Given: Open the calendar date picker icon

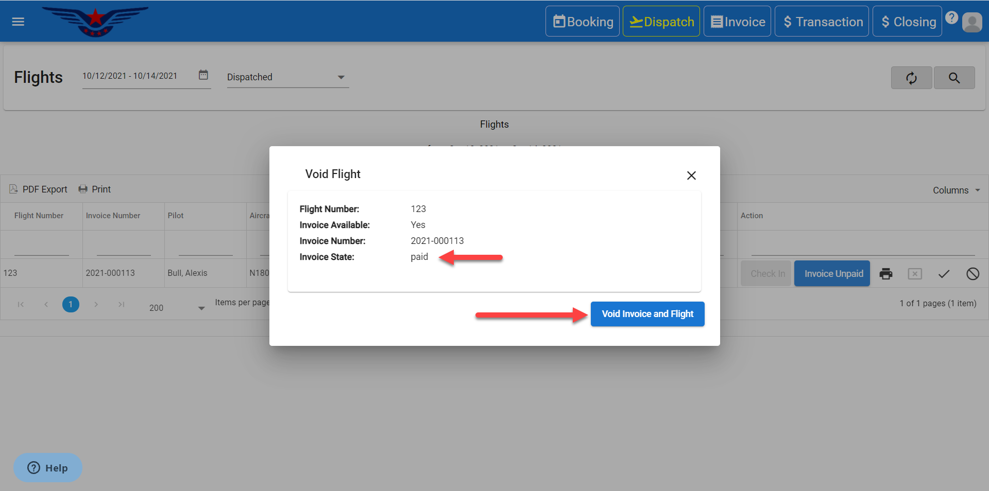Looking at the screenshot, I should (203, 75).
